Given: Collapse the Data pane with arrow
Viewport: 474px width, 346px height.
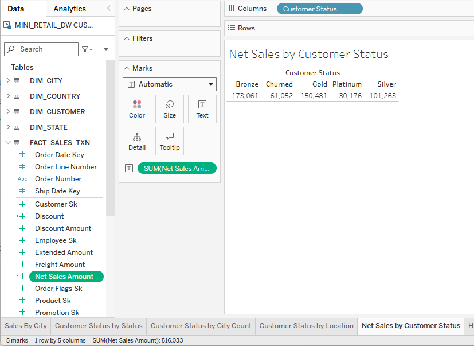Looking at the screenshot, I should point(109,9).
